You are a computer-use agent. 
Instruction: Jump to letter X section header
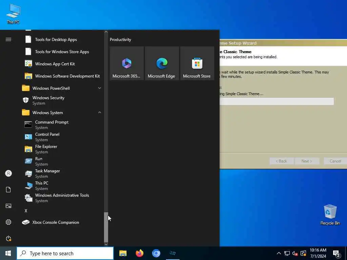[26, 211]
